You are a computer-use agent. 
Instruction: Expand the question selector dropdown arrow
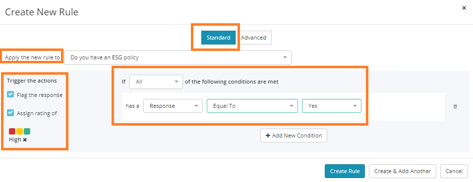285,57
